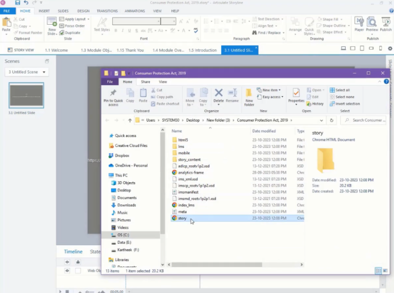Viewport: 394px width, 293px height.
Task: Click Pin to Quick access icon
Action: click(113, 96)
